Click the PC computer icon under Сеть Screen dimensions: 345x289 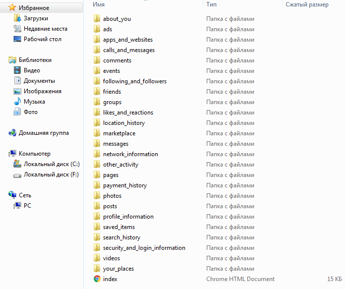coord(17,206)
